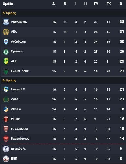Click the ΑΕΚ yellow-green shield logo
The width and height of the screenshot is (126, 164).
(x=6, y=61)
